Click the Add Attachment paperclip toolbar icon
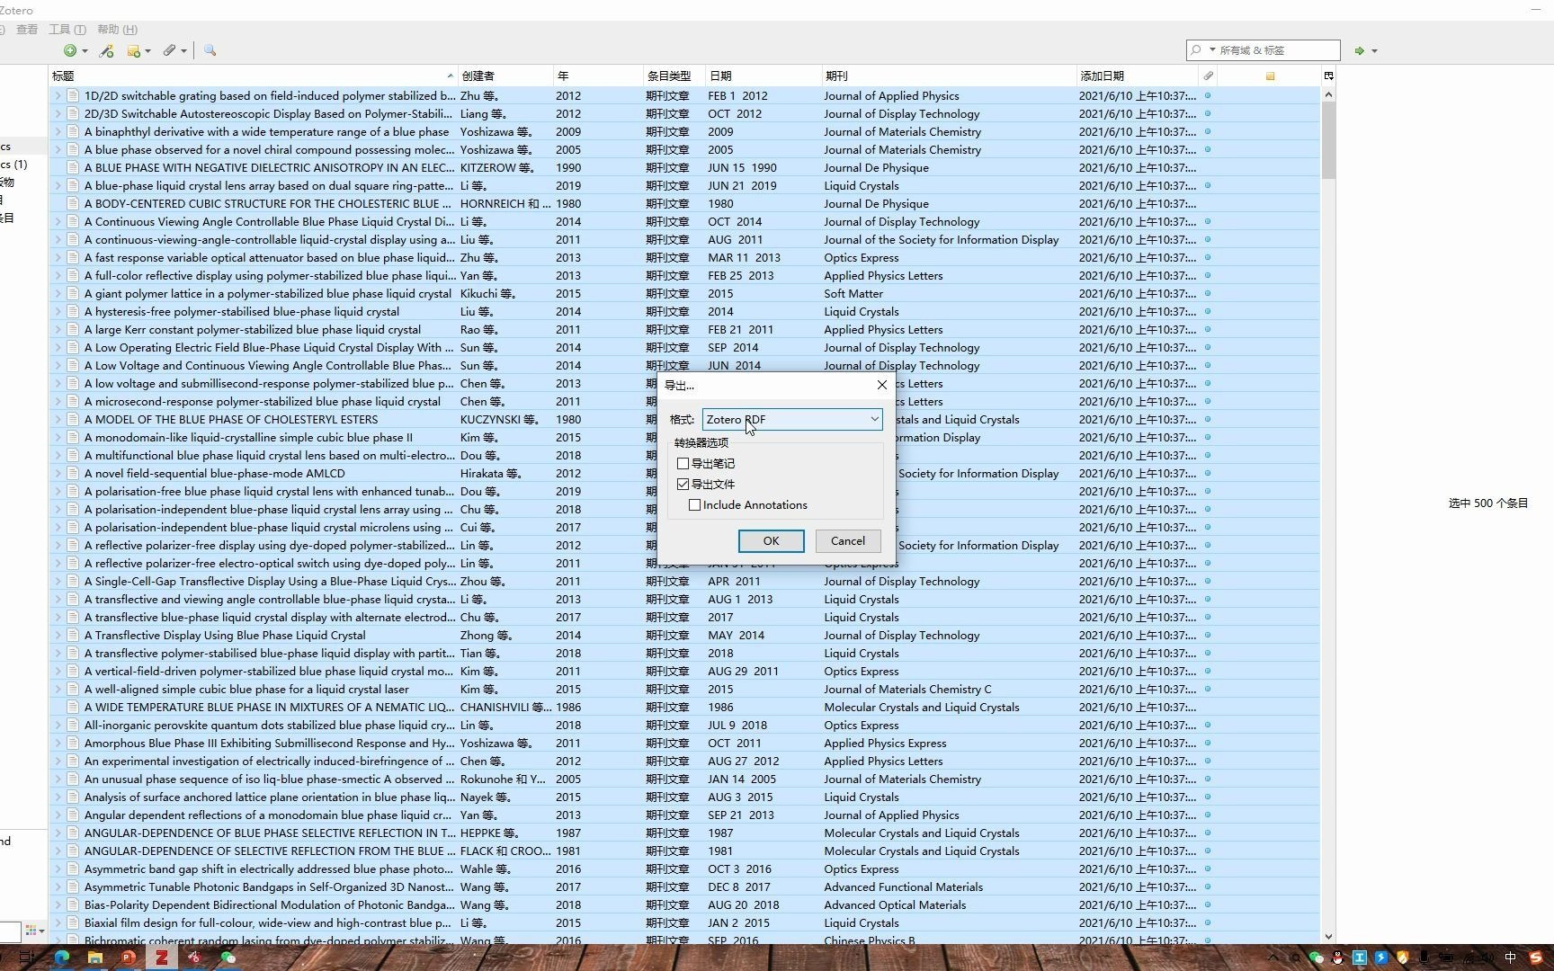 coord(169,50)
